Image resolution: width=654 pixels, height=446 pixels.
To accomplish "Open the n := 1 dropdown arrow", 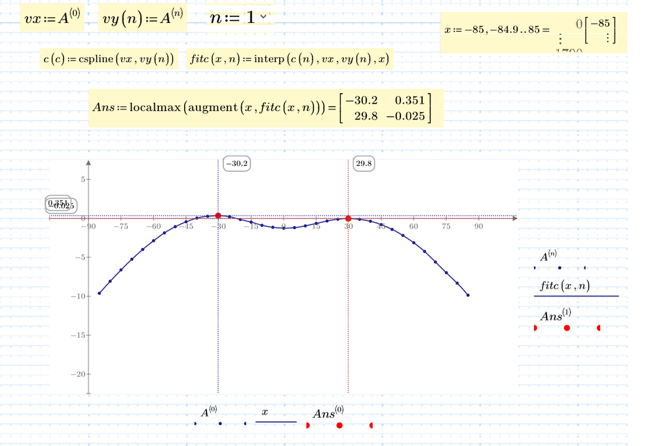I will [x=263, y=16].
